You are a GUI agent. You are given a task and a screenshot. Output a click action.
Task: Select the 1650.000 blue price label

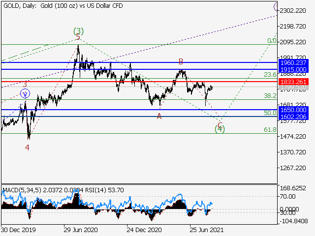tap(293, 110)
